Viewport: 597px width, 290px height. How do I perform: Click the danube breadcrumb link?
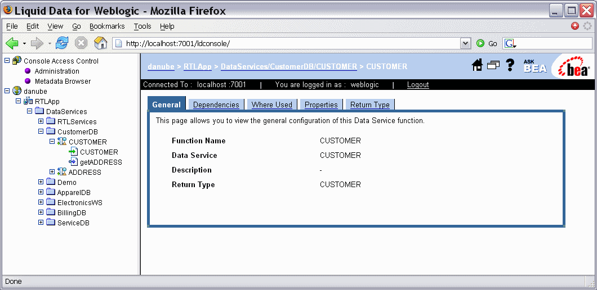click(161, 66)
